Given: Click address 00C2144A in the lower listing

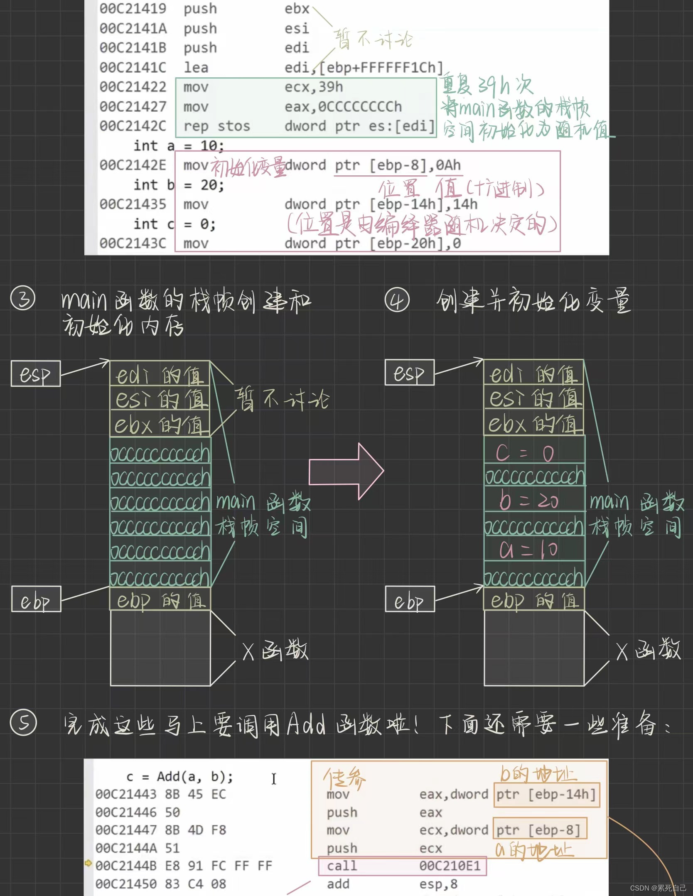Looking at the screenshot, I should point(126,848).
